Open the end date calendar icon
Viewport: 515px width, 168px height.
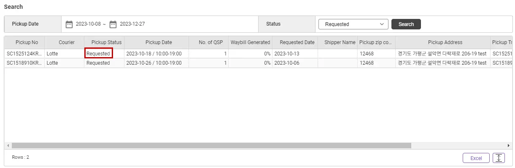(113, 24)
